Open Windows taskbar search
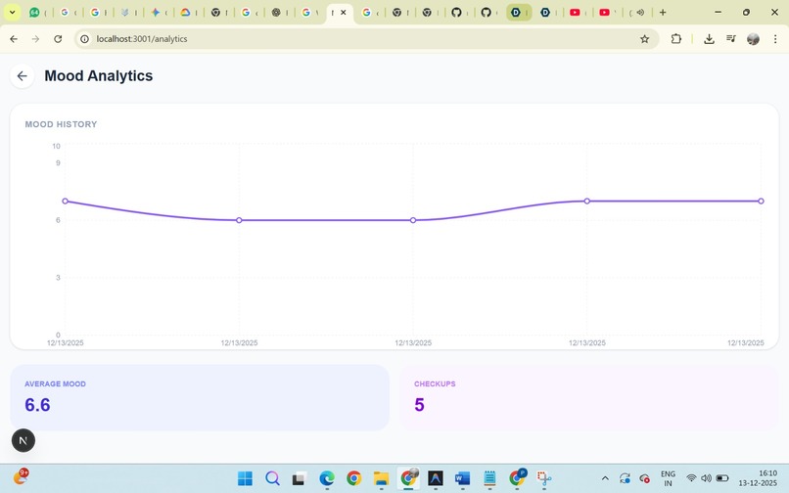 coord(272,478)
